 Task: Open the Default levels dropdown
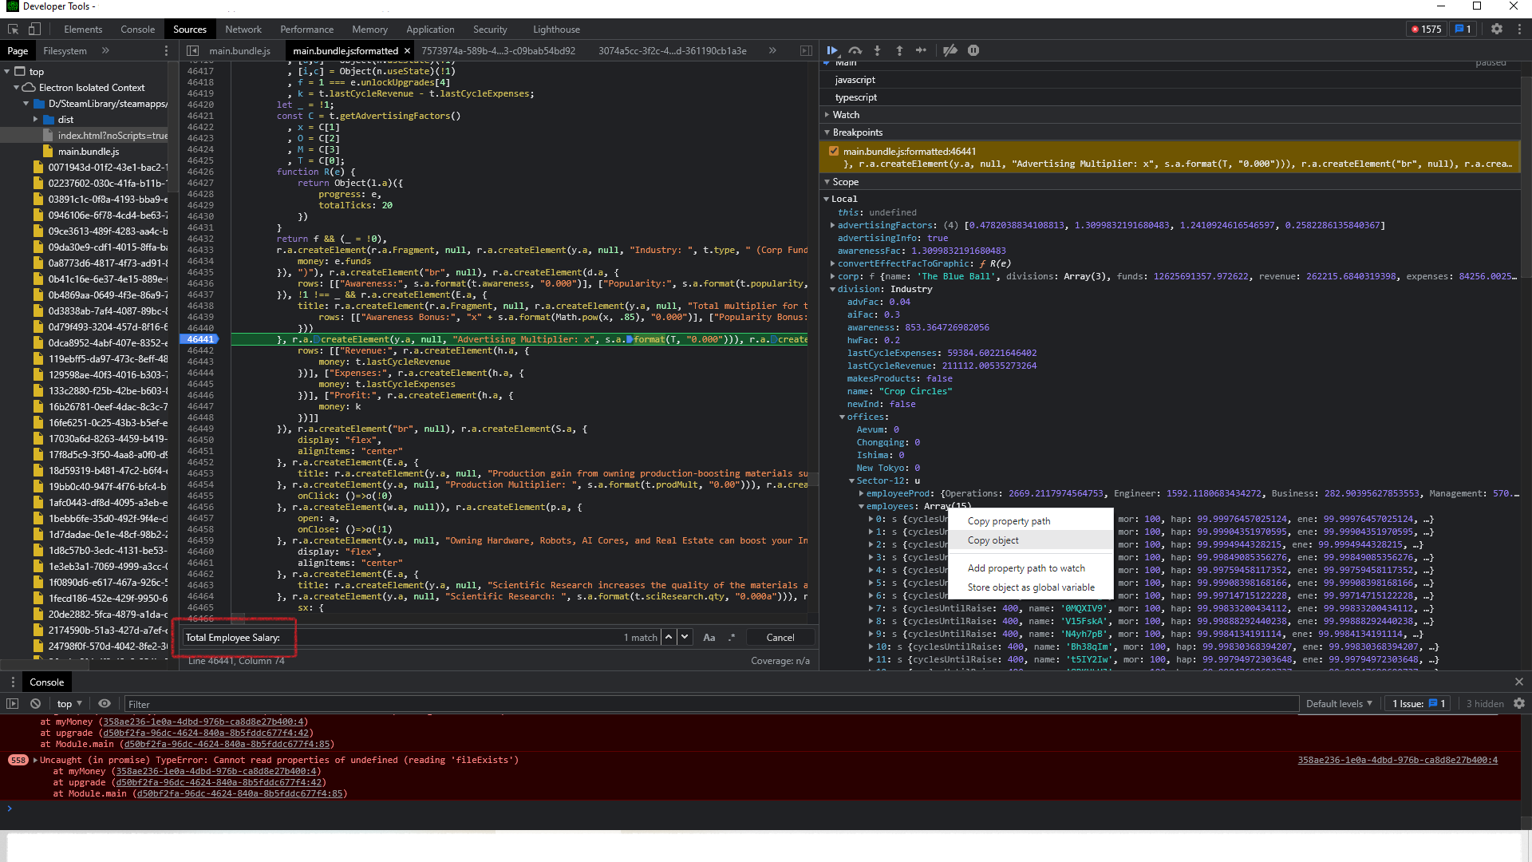pos(1339,703)
